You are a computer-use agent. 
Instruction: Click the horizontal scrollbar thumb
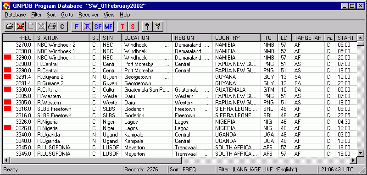click(95, 160)
